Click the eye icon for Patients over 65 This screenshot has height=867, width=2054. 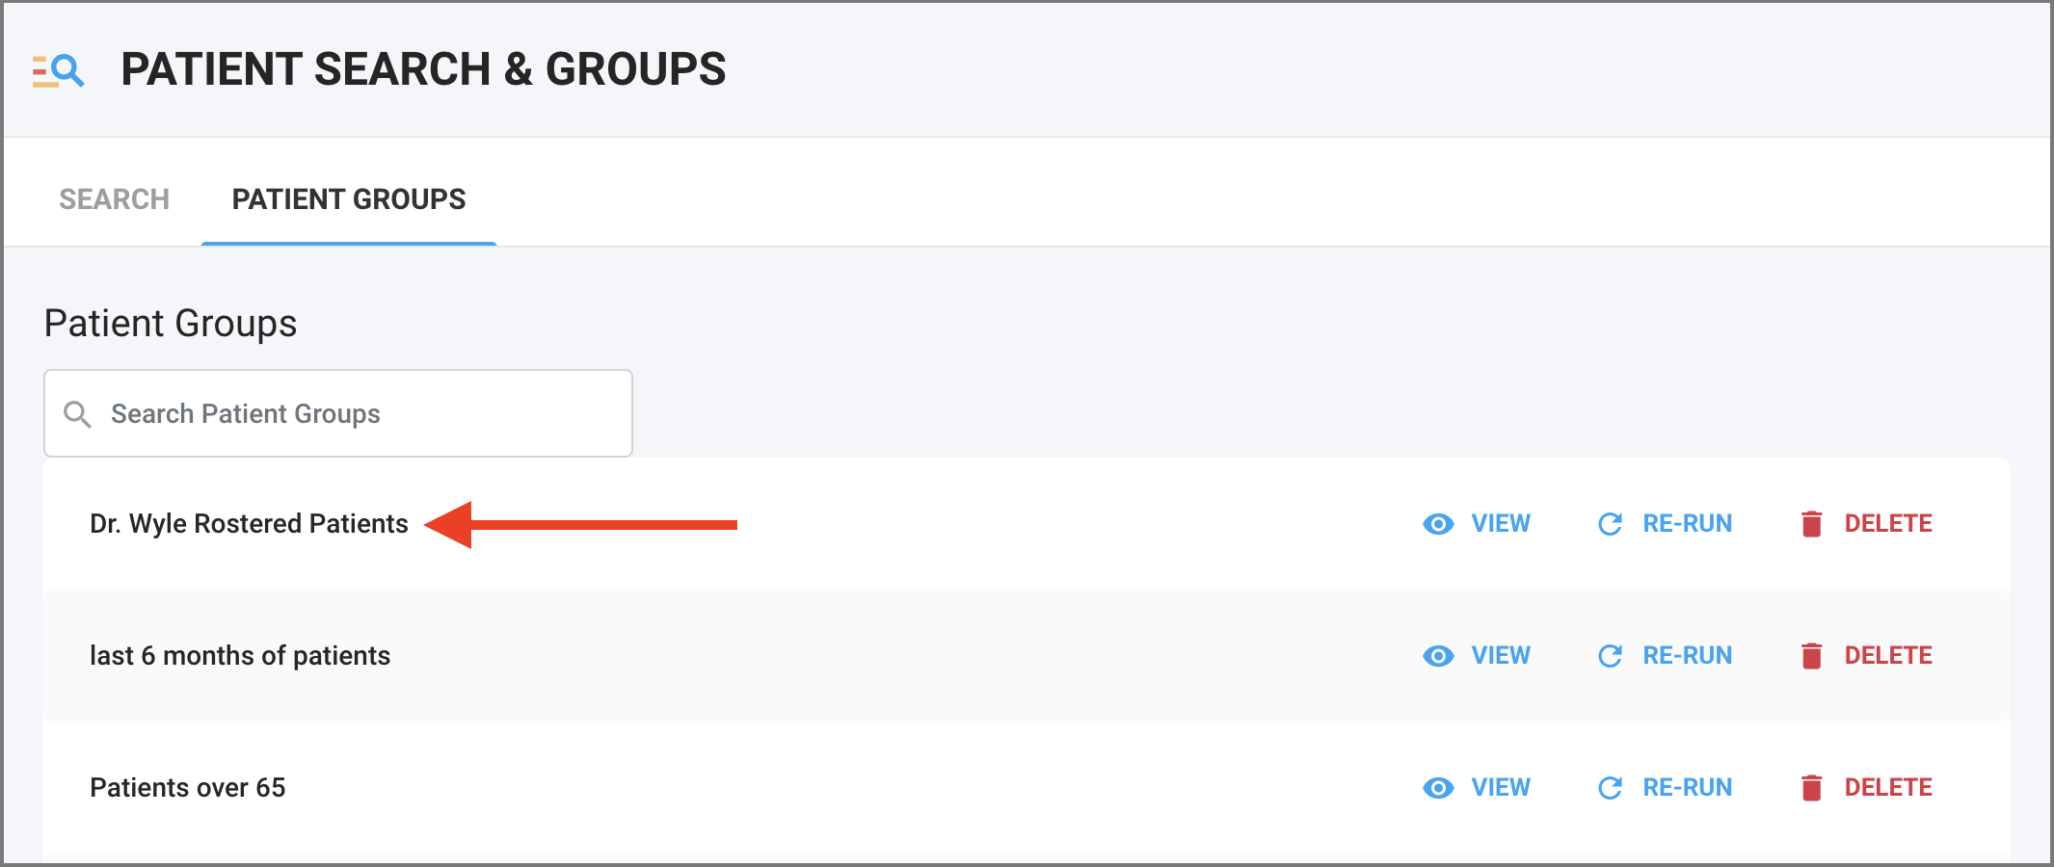tap(1438, 788)
